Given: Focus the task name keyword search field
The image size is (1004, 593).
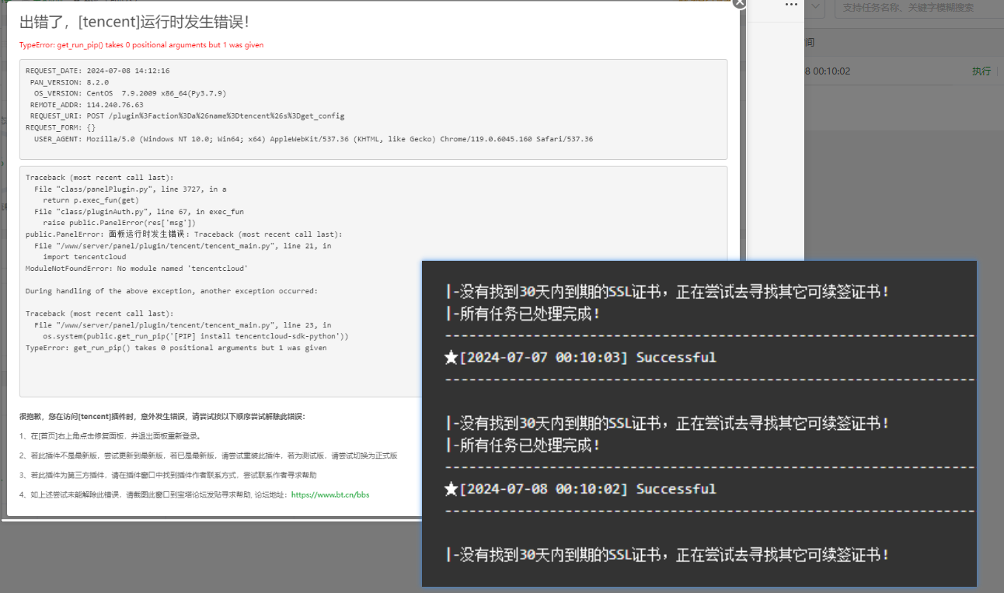Looking at the screenshot, I should click(x=919, y=7).
